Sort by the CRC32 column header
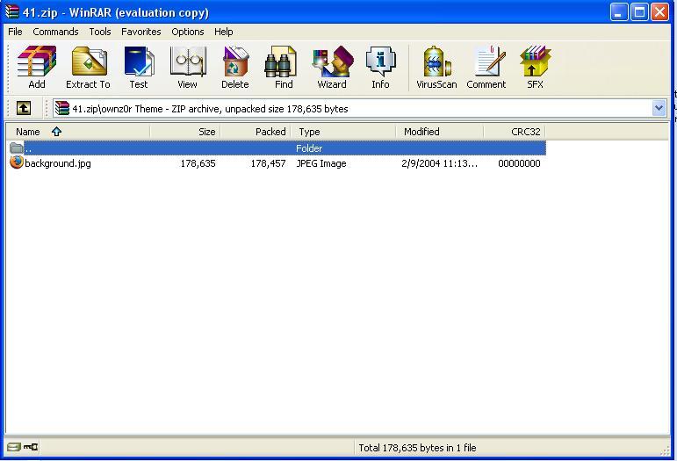Image resolution: width=677 pixels, height=461 pixels. pyautogui.click(x=515, y=132)
